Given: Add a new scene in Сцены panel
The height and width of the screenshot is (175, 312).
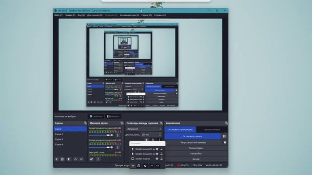Looking at the screenshot, I should click(x=57, y=159).
